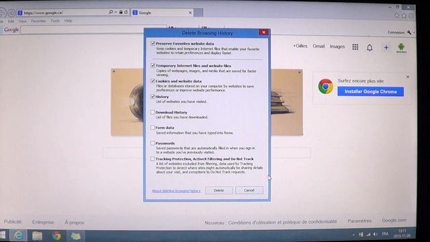Check the Form data checkbox
This screenshot has width=430, height=242.
point(153,128)
